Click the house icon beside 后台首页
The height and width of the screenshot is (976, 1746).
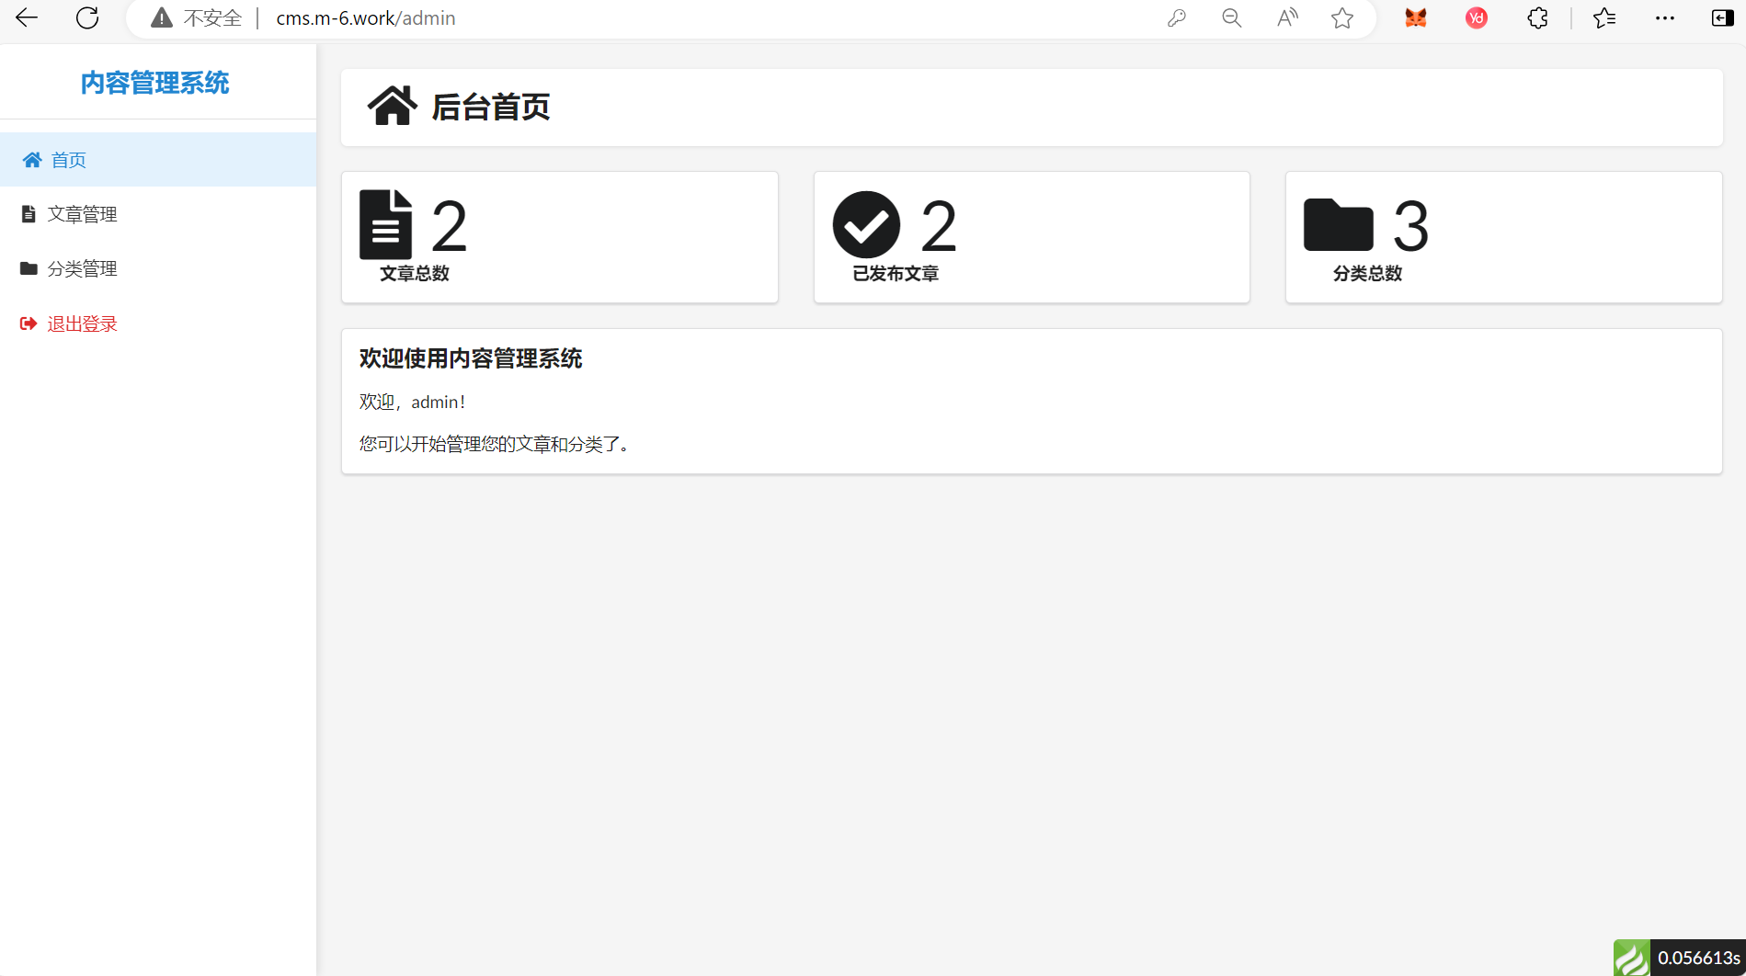click(x=393, y=106)
